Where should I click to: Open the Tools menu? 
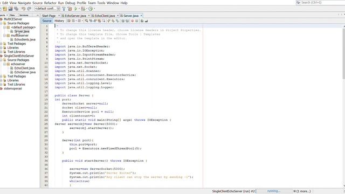tap(101, 3)
